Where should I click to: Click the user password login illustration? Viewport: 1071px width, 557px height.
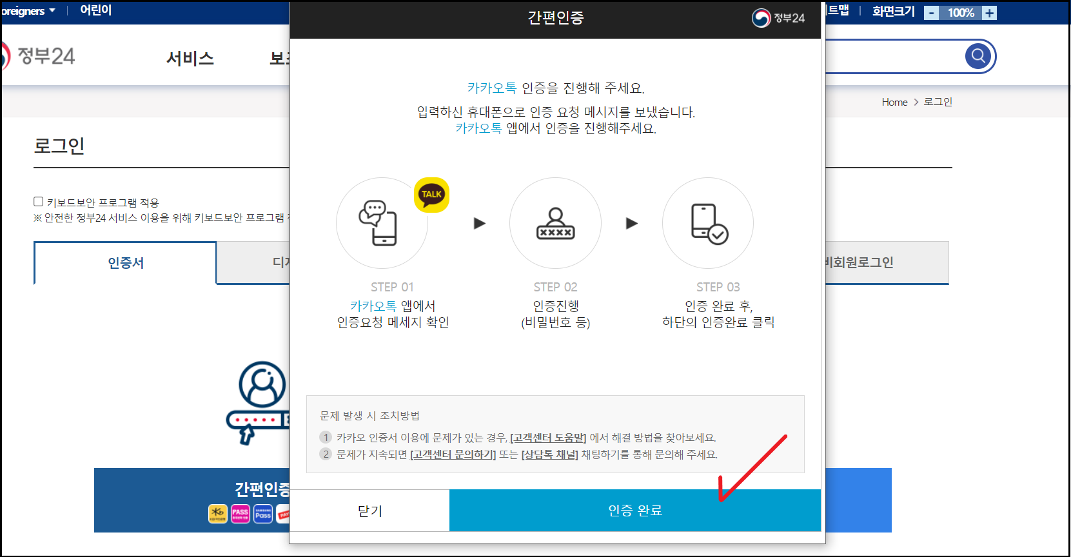tap(258, 403)
